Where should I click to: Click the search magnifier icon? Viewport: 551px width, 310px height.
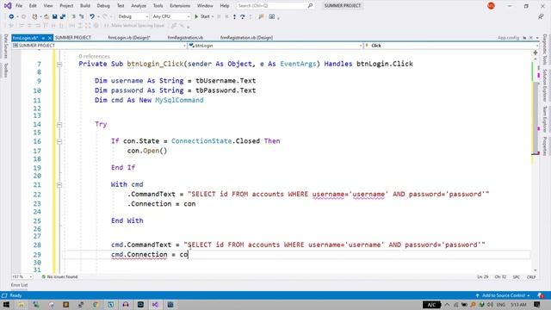(x=310, y=6)
